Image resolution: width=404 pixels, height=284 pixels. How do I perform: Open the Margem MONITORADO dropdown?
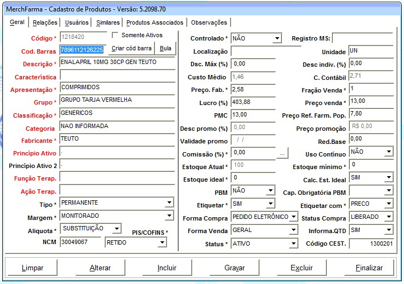pyautogui.click(x=169, y=216)
